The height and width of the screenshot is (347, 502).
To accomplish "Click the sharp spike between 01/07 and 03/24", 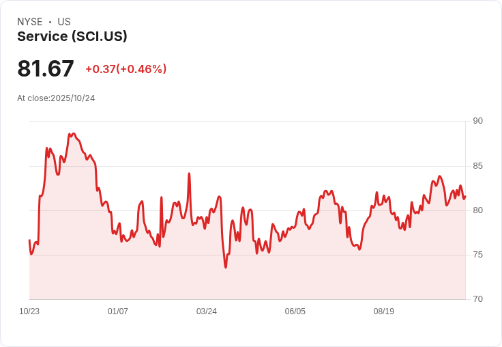I will coord(189,174).
